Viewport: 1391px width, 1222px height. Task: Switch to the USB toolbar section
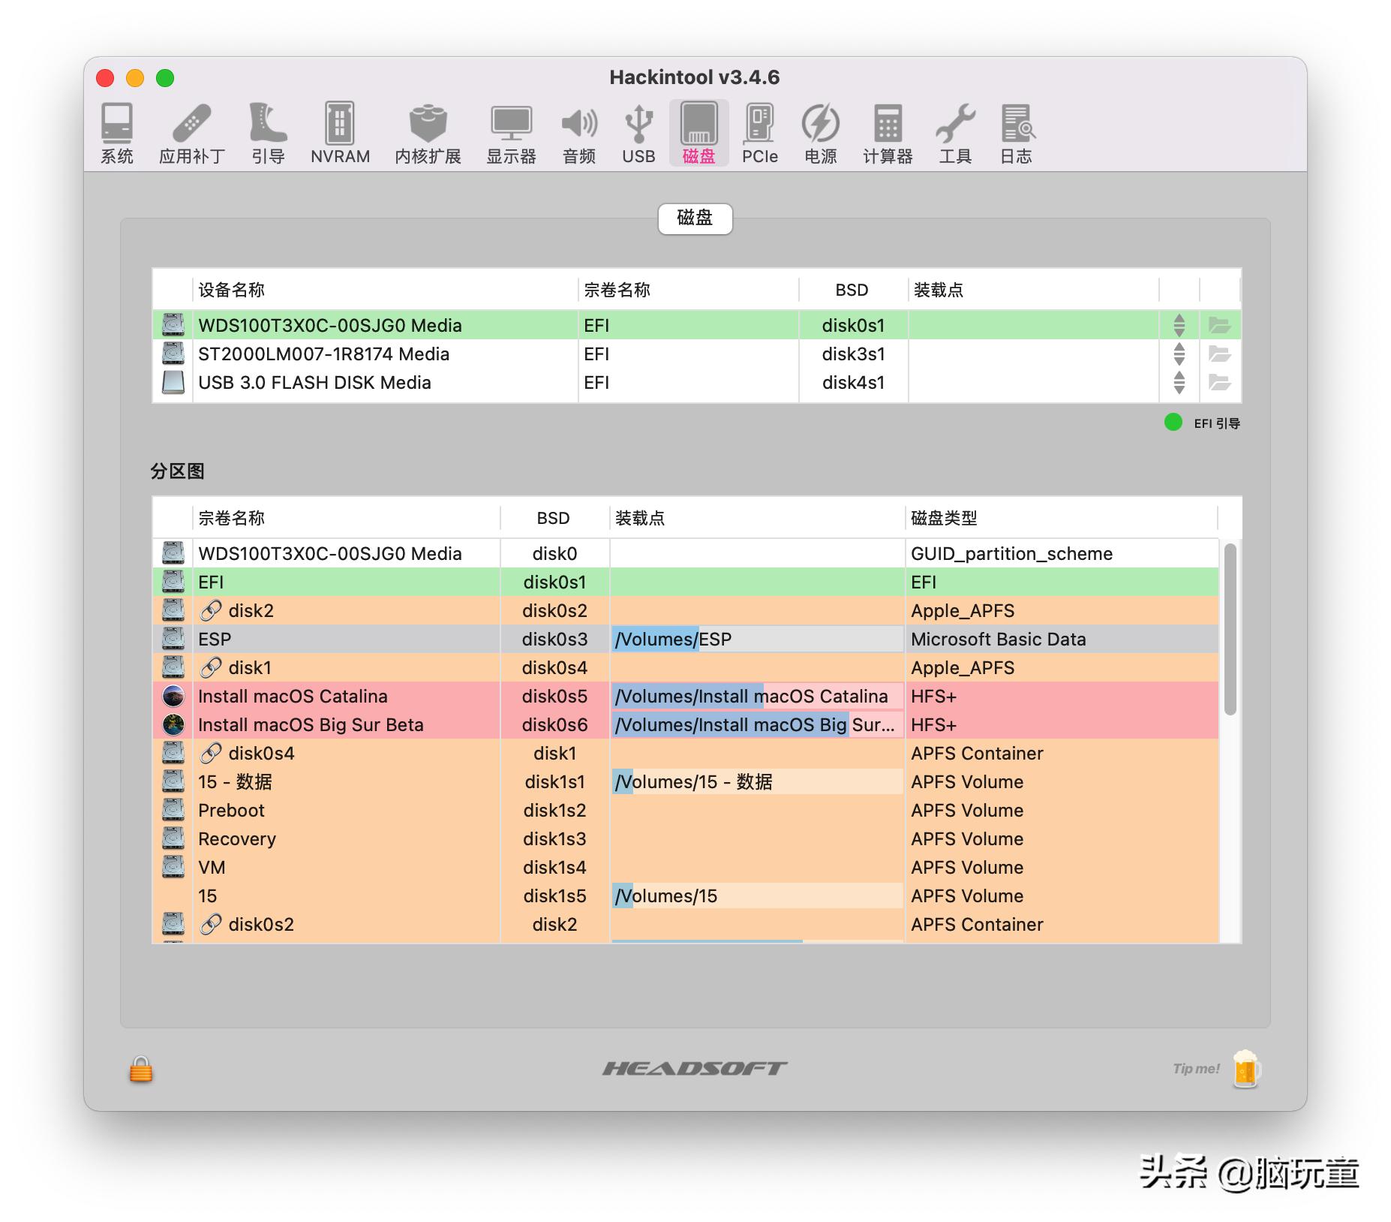638,133
